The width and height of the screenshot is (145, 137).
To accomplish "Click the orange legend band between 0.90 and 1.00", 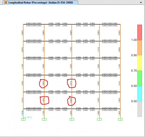I will point(140,48).
